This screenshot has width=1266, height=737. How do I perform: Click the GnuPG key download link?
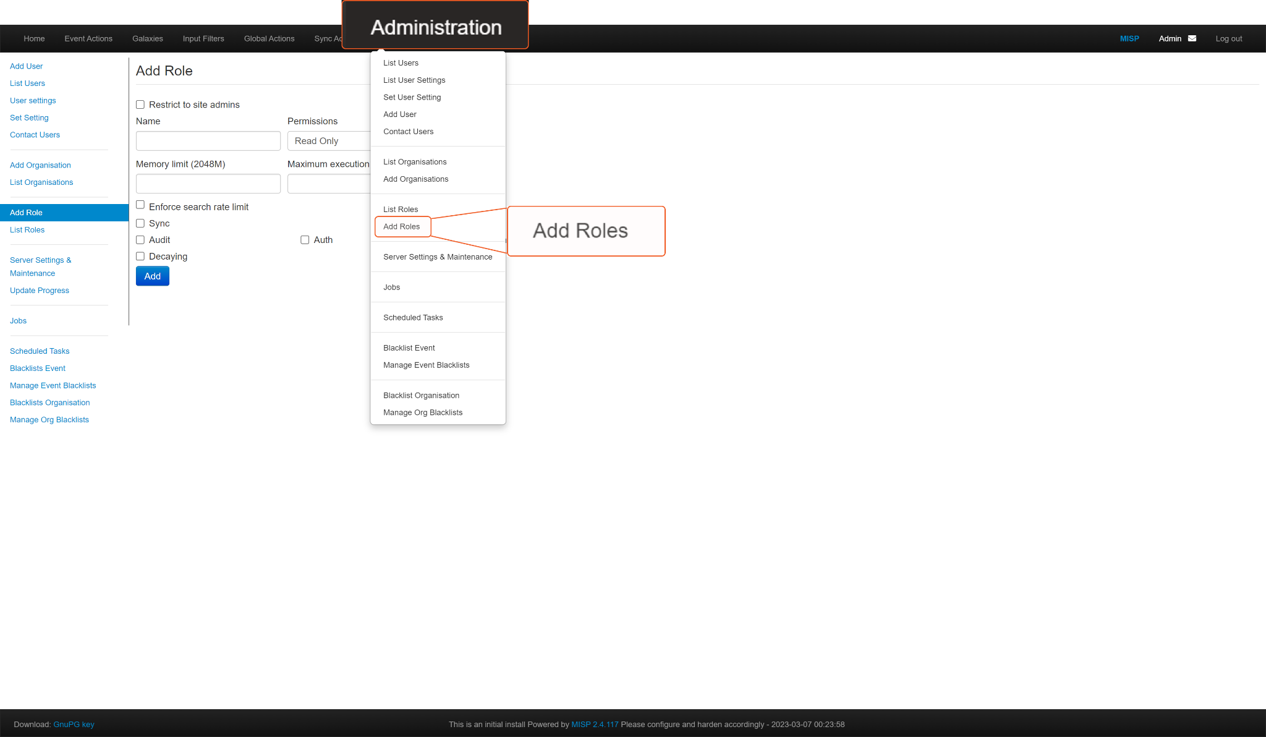click(74, 724)
